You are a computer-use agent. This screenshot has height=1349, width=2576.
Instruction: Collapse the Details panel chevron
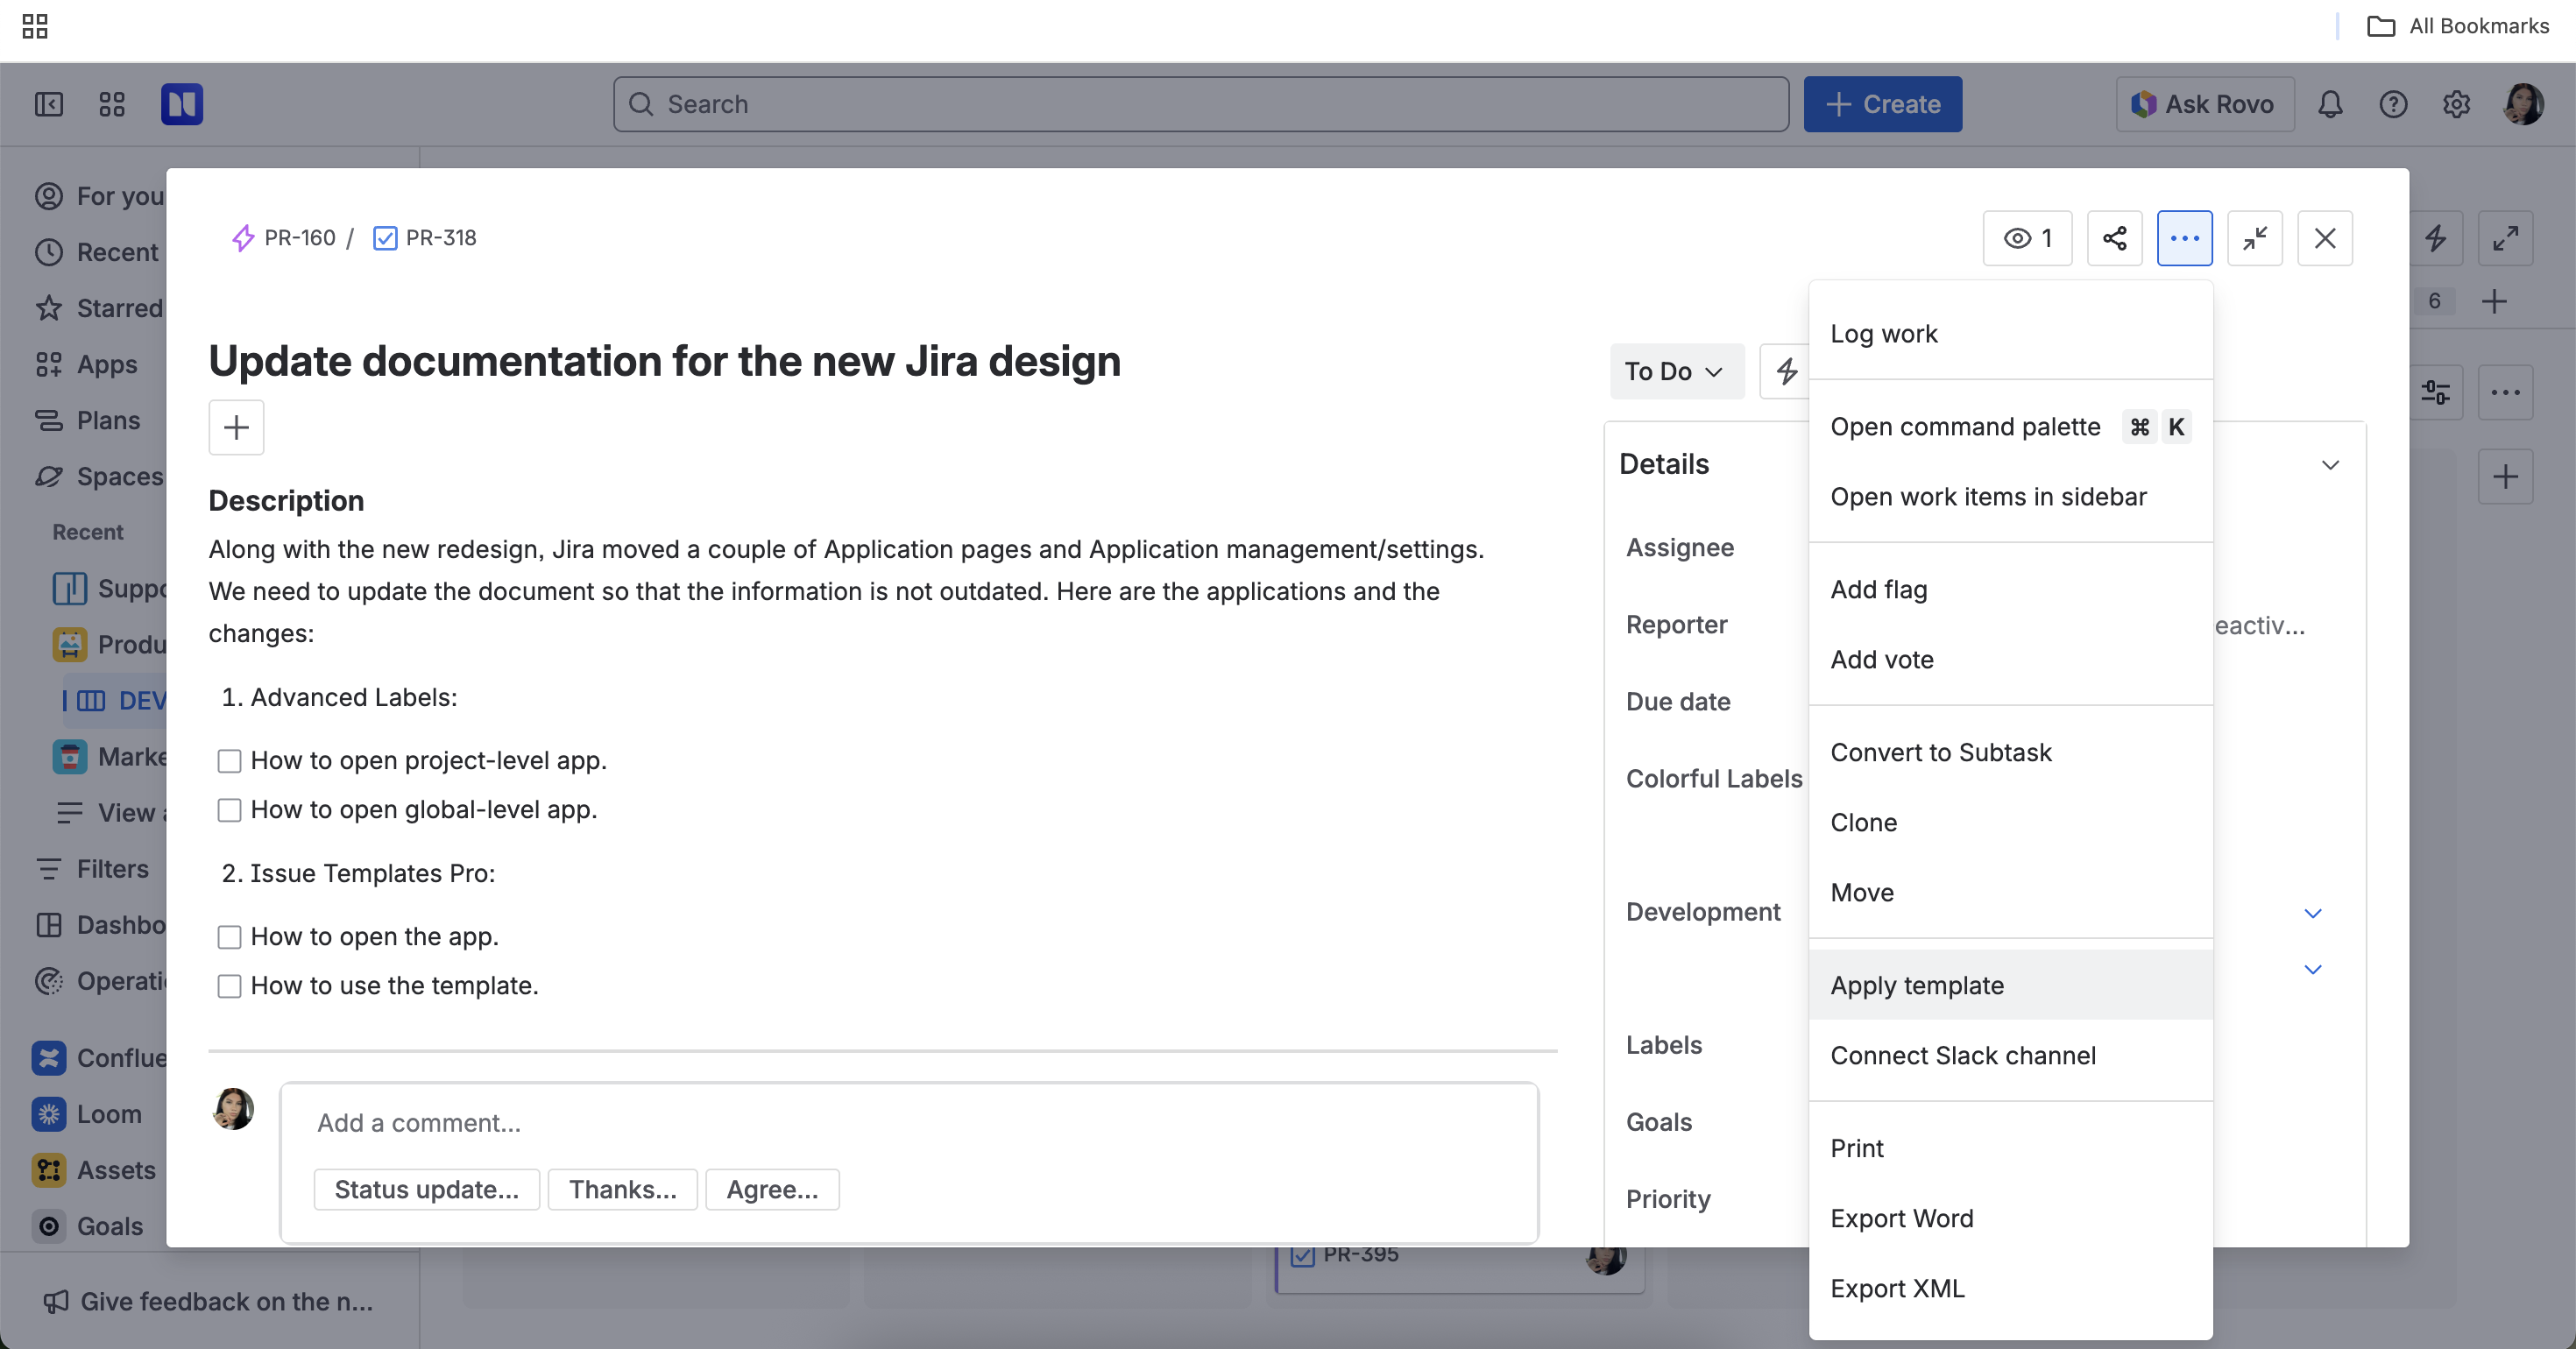point(2330,465)
